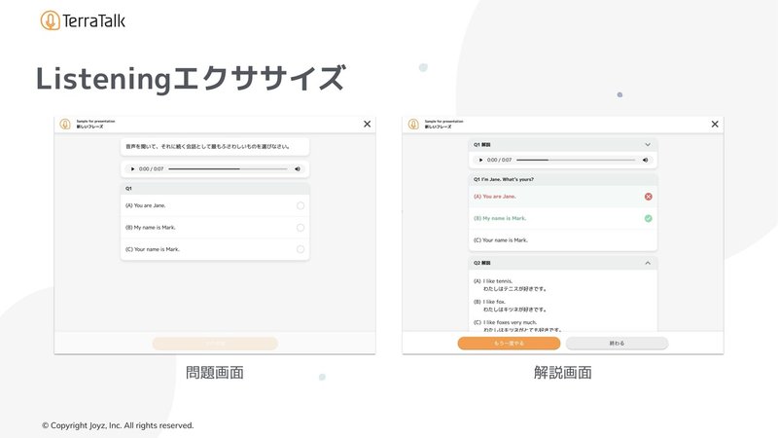This screenshot has width=778, height=438.
Task: Click the Q1 header in the question screen
Action: 215,189
